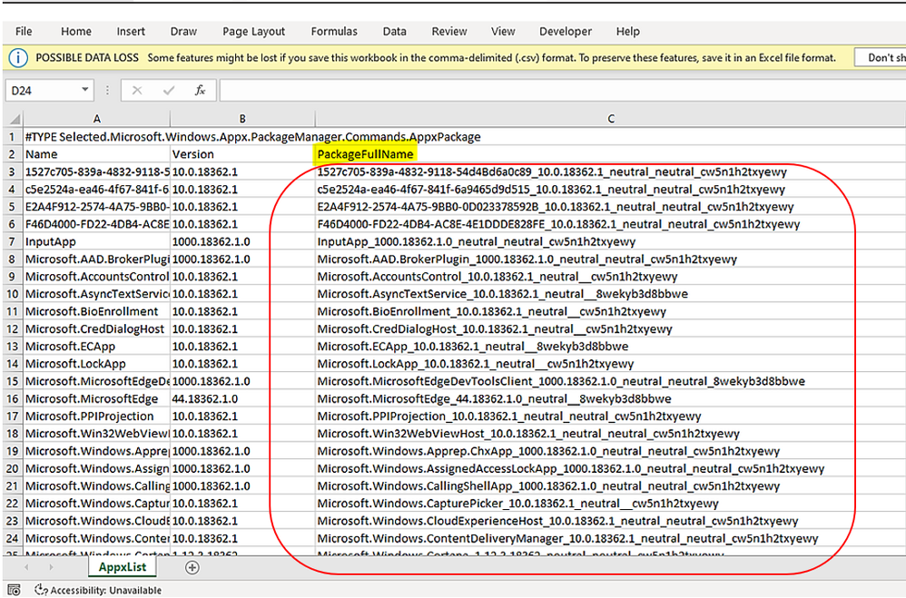Select the AppxList sheet tab
Image resolution: width=906 pixels, height=598 pixels.
pyautogui.click(x=122, y=567)
